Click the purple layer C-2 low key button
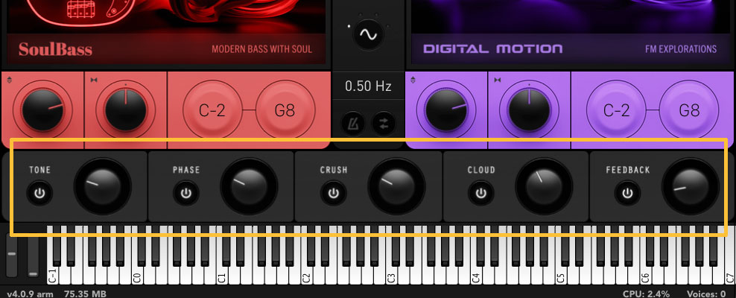This screenshot has width=736, height=298. pyautogui.click(x=616, y=110)
